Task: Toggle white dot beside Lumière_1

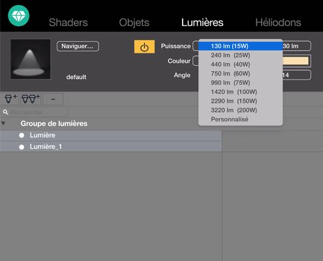Action: [x=22, y=147]
